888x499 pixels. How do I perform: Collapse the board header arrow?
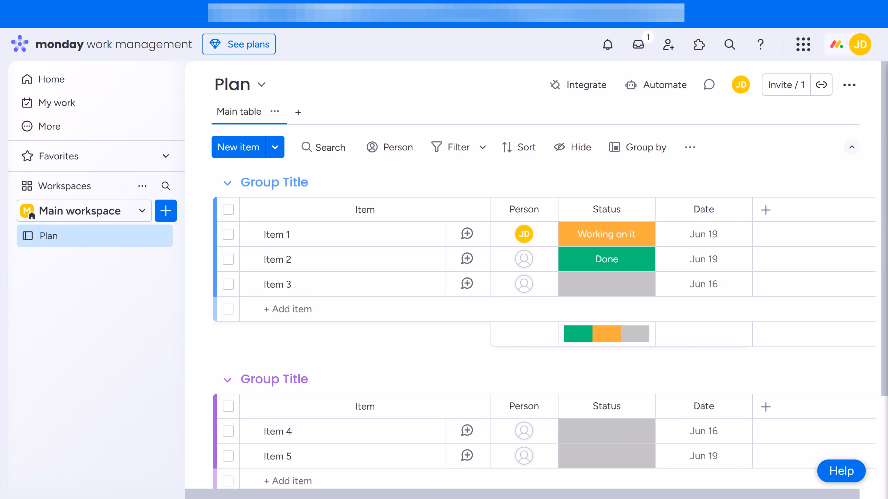tap(852, 147)
